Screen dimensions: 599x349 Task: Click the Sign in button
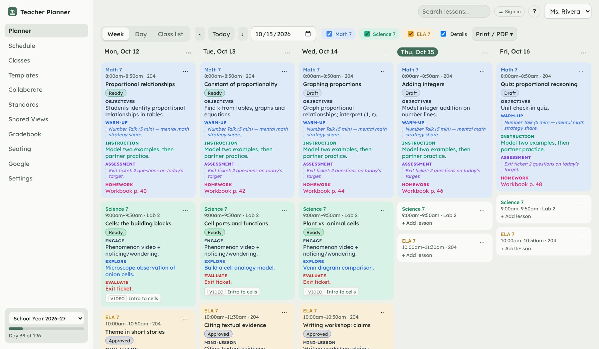point(509,12)
